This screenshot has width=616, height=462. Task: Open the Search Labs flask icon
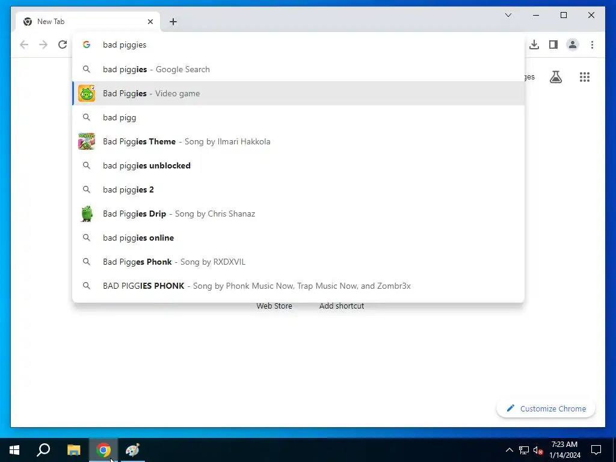tap(555, 77)
